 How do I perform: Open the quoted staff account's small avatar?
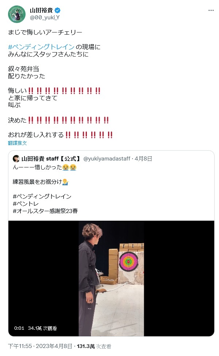[16, 158]
